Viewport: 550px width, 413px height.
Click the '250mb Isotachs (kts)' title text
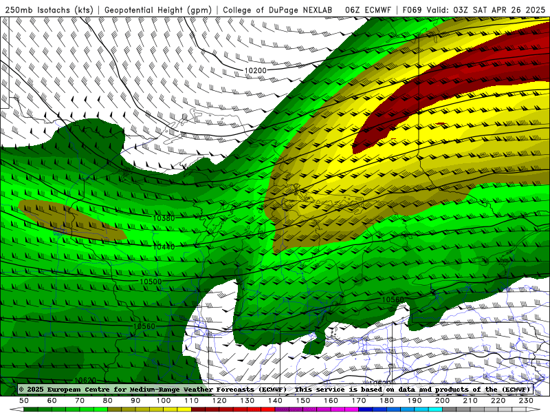pyautogui.click(x=49, y=10)
